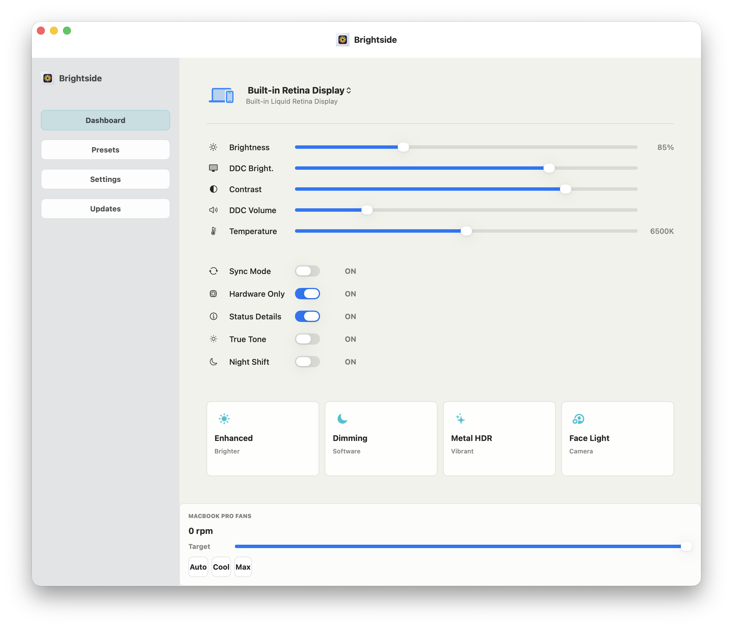Screen dimensions: 733x628
Task: Close the Brightside window
Action: coord(41,31)
